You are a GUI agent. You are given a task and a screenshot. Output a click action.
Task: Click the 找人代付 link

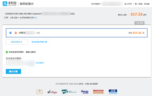tap(128, 4)
